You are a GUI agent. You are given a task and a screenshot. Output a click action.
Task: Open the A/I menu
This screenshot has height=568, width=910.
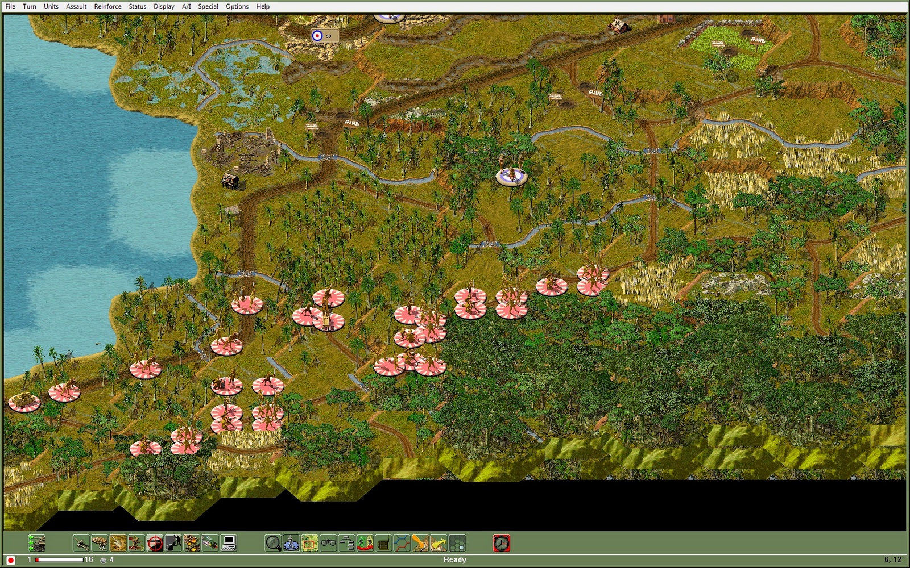tap(186, 6)
